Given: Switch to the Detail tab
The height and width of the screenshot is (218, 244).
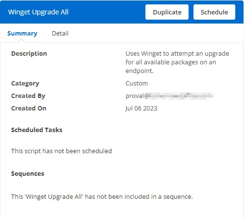Looking at the screenshot, I should tap(60, 34).
